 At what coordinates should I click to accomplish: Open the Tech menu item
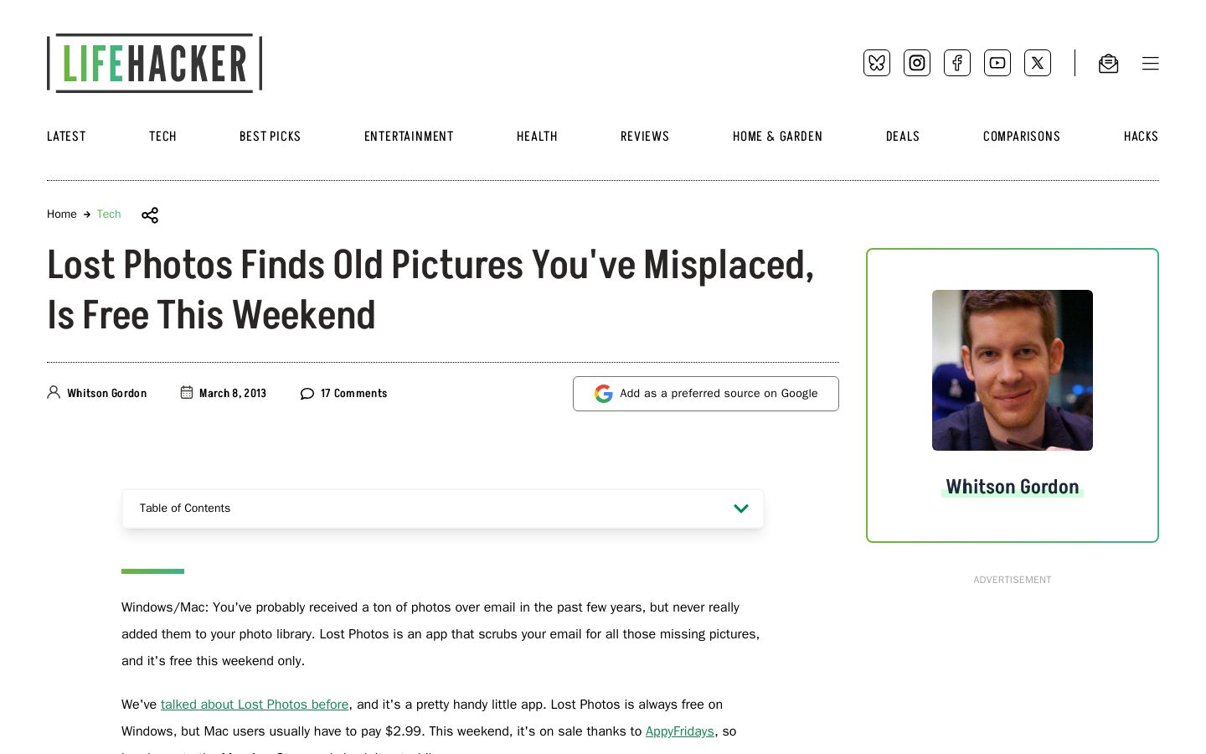pos(162,137)
